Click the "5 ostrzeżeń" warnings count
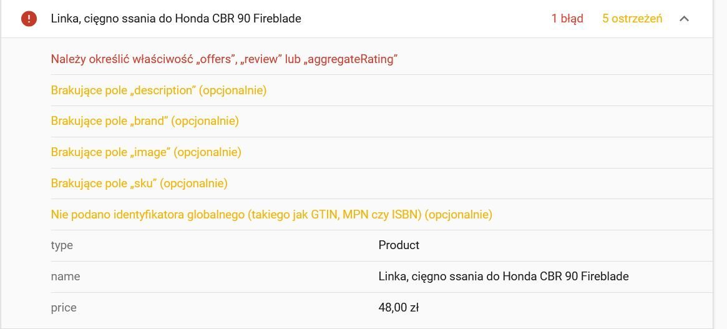The image size is (727, 329). (632, 19)
